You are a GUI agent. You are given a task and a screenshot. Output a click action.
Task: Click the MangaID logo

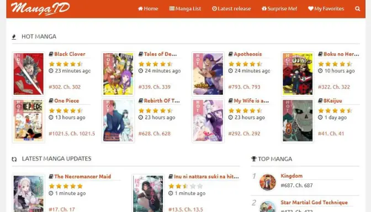click(40, 8)
